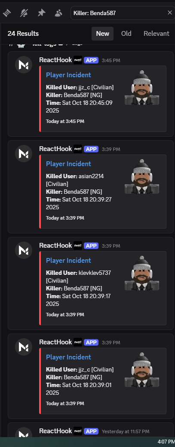
Task: Sort results by Relevant tab
Action: 156,34
